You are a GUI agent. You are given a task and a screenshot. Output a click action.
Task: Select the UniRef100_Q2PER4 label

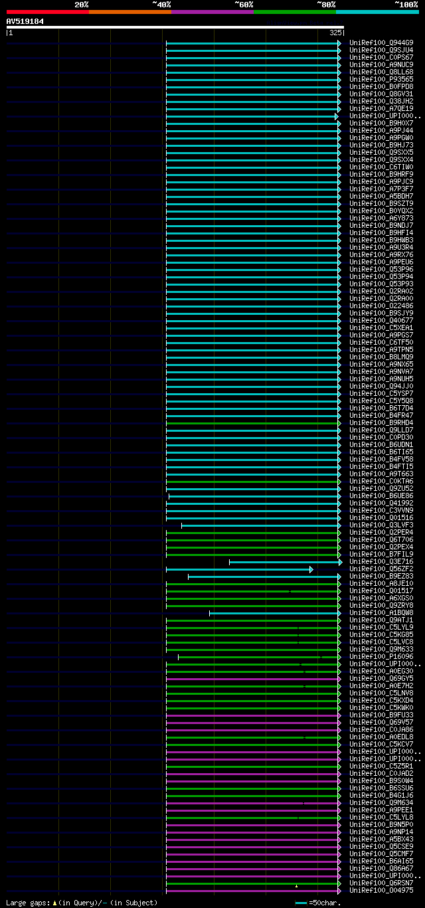(x=381, y=532)
